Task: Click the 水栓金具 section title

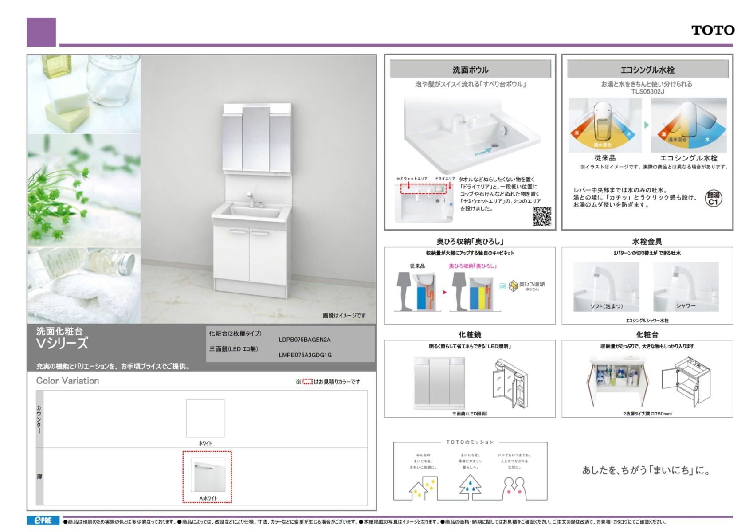Action: point(647,241)
